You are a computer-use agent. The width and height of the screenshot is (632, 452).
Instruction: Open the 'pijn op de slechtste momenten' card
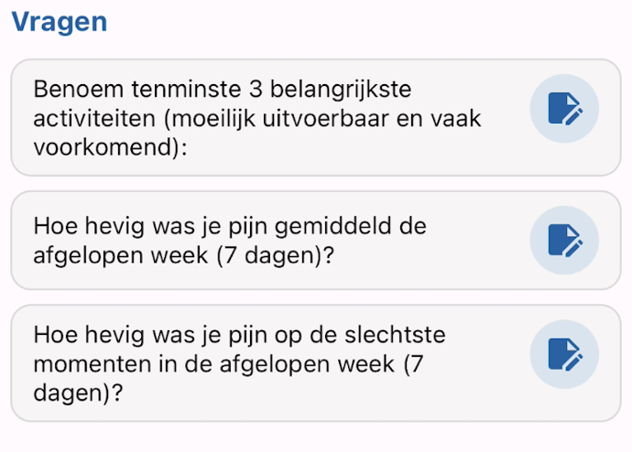[316, 363]
